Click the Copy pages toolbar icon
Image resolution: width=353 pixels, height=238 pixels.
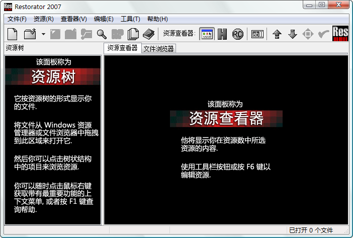pos(133,34)
